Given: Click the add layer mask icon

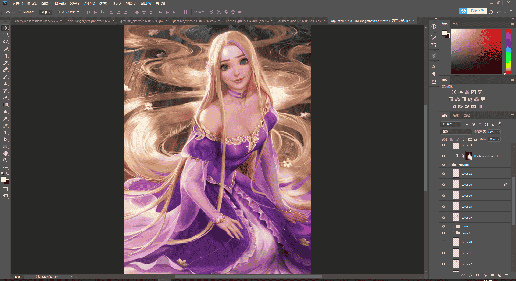Looking at the screenshot, I should (x=478, y=275).
